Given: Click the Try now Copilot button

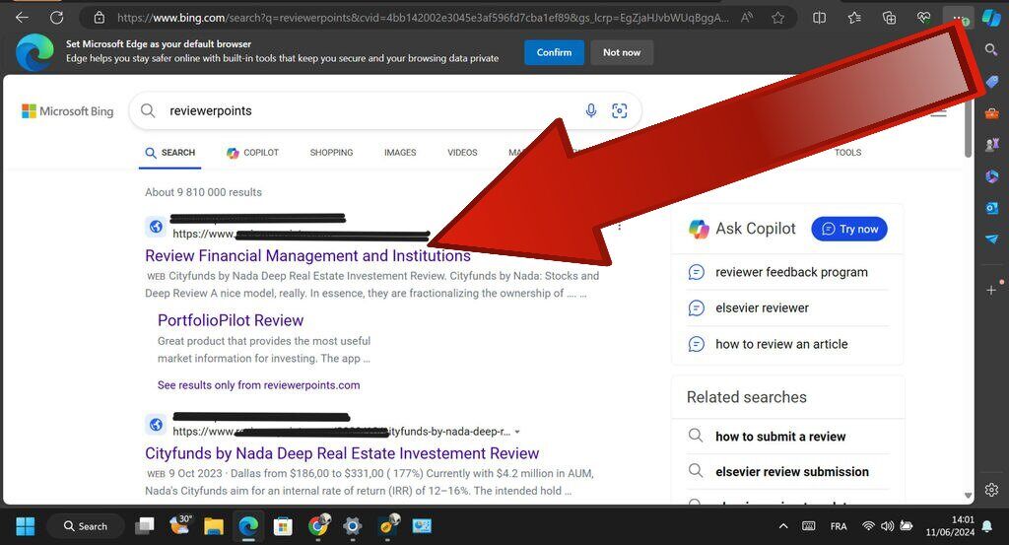Looking at the screenshot, I should tap(849, 229).
